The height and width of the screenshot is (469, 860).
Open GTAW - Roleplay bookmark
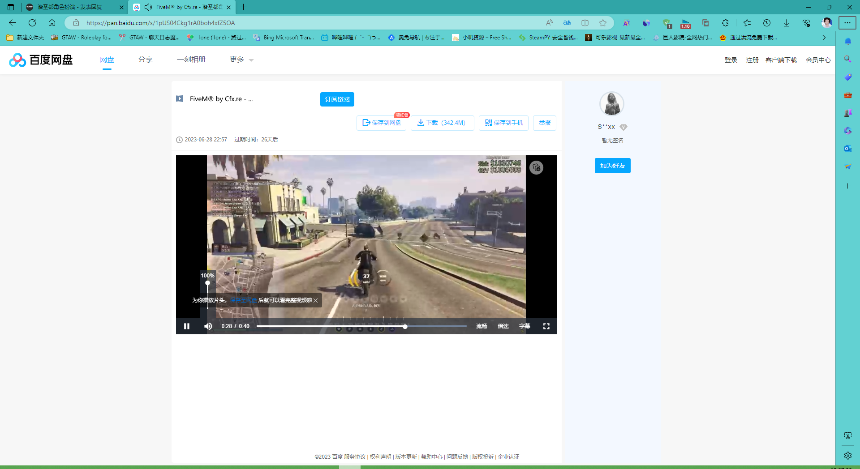(82, 38)
